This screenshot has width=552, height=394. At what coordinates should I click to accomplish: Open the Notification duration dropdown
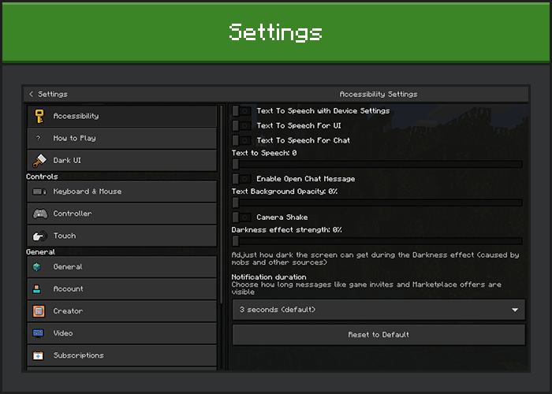point(378,310)
